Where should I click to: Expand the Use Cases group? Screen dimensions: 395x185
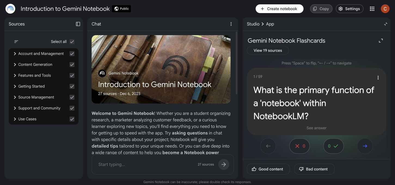pos(15,119)
